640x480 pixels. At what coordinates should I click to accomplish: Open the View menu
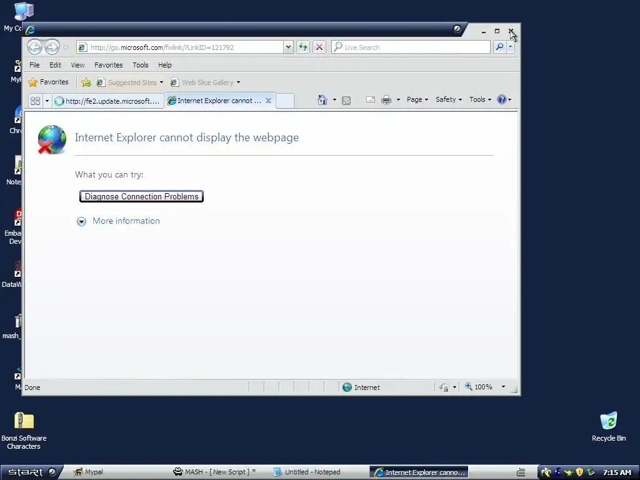77,65
